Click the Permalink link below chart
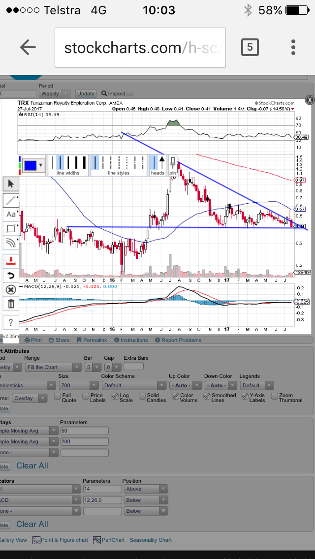The width and height of the screenshot is (315, 559). click(x=92, y=340)
